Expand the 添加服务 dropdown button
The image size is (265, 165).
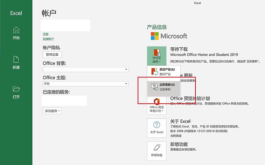tap(52, 111)
